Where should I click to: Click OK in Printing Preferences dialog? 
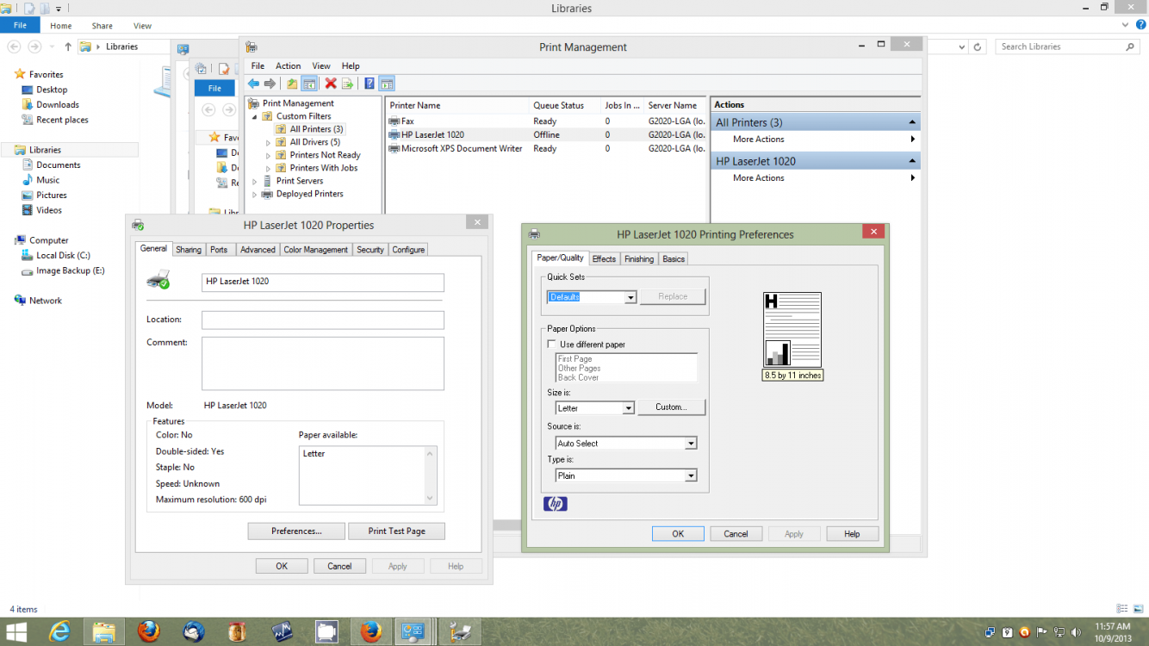(678, 534)
